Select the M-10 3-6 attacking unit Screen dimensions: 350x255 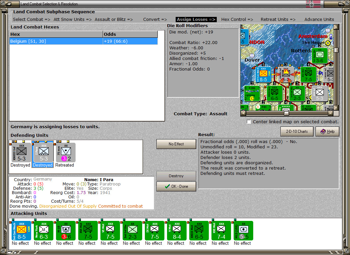point(66,231)
